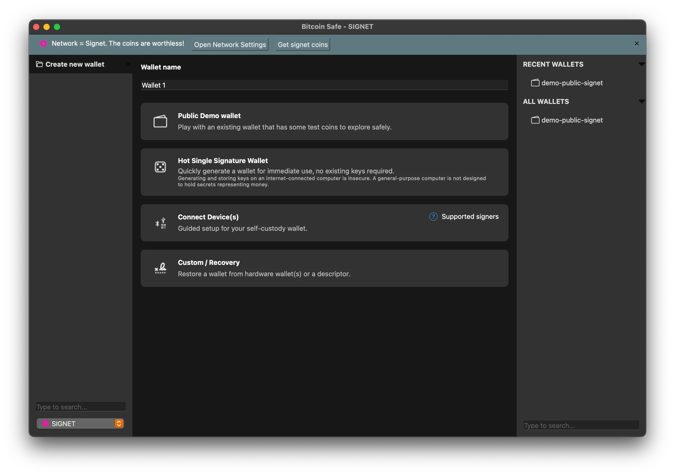Click Get signet coins button

click(x=303, y=44)
